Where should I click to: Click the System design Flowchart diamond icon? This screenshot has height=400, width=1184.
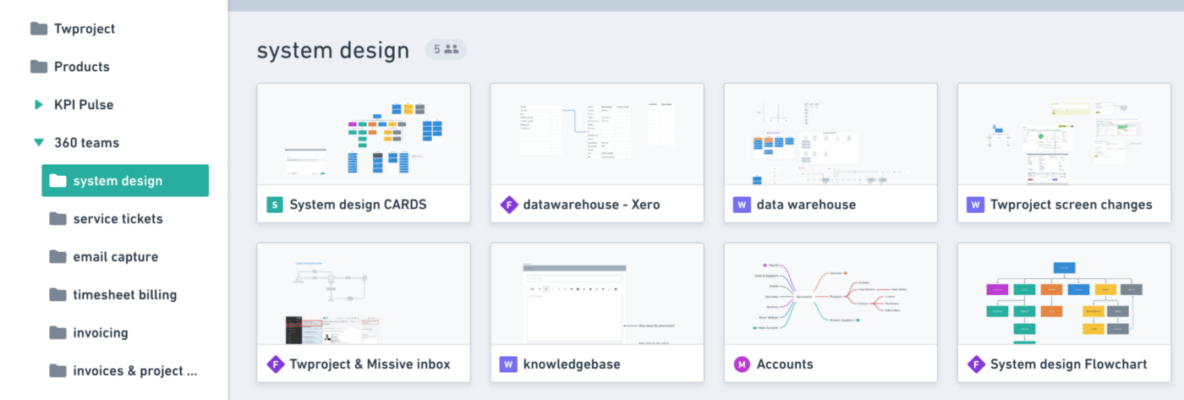[x=974, y=364]
